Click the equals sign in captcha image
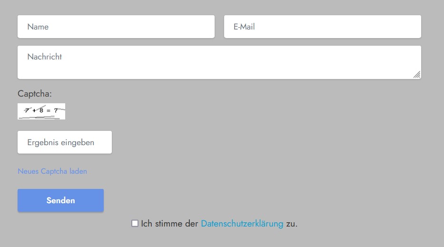Image resolution: width=444 pixels, height=247 pixels. (x=49, y=111)
